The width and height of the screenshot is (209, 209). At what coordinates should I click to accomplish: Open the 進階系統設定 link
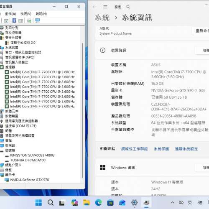point(186,149)
